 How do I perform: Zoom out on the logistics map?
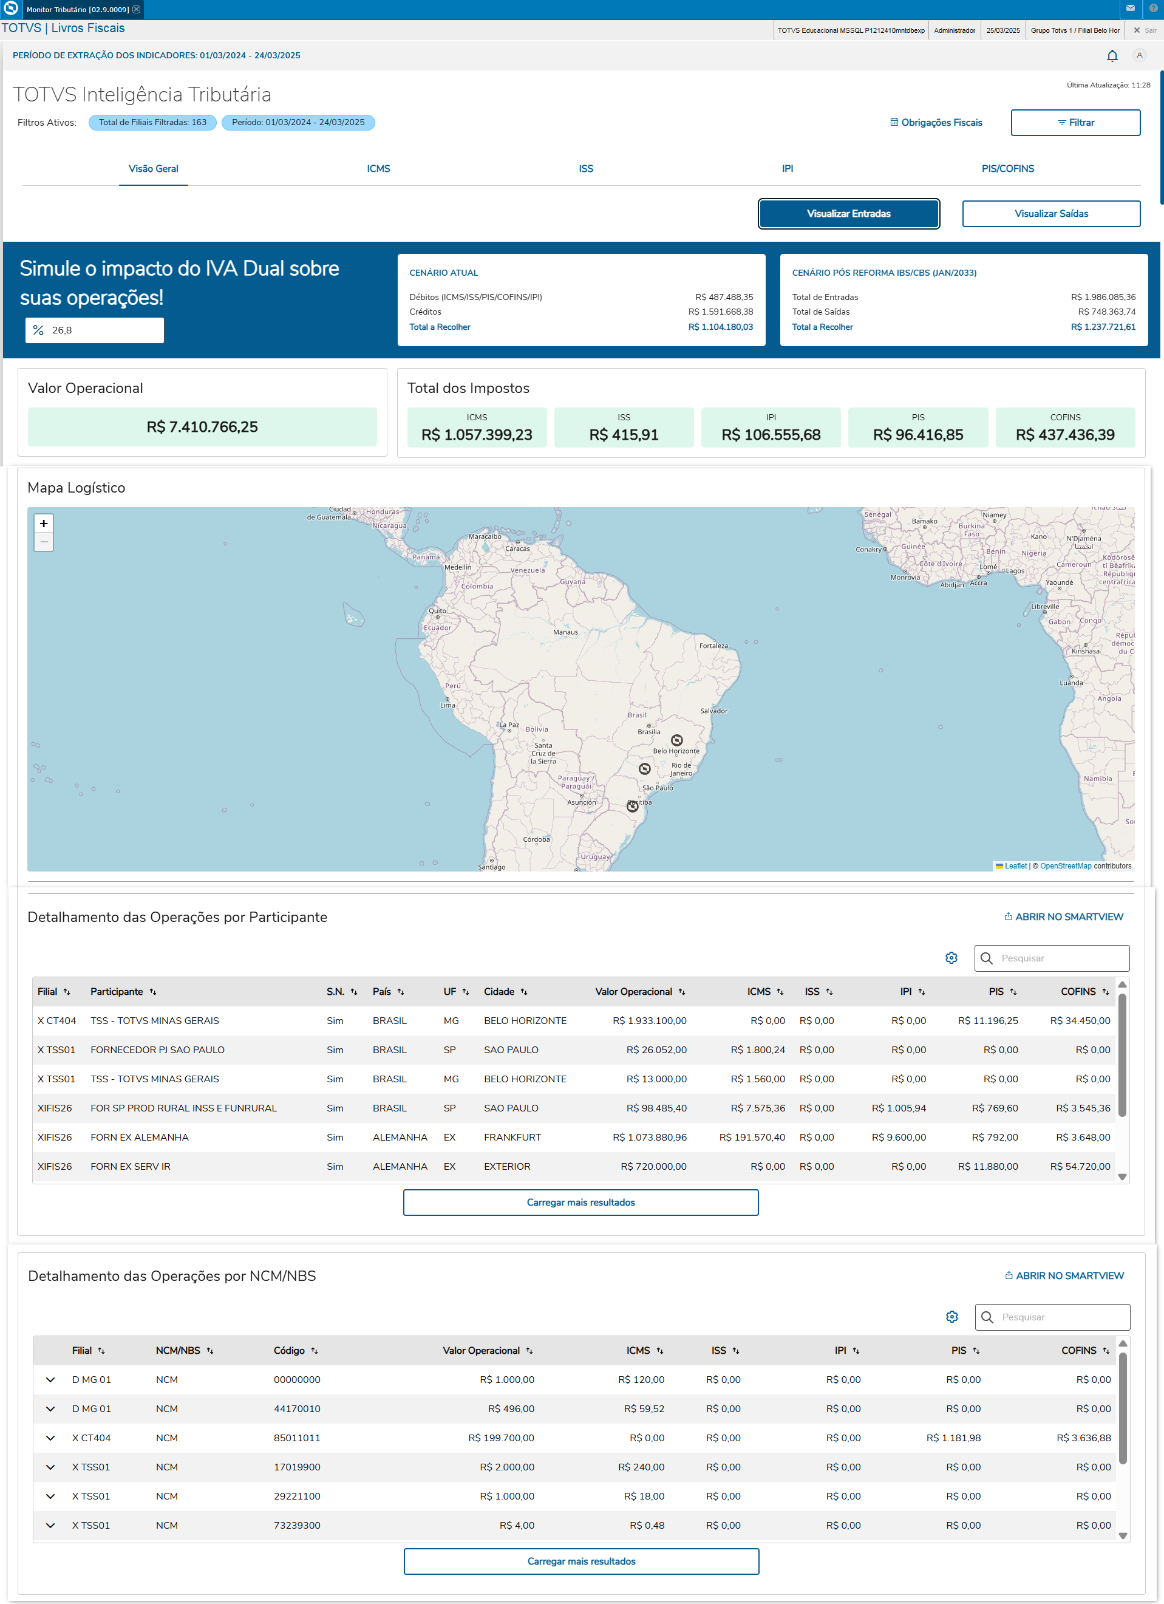(44, 542)
